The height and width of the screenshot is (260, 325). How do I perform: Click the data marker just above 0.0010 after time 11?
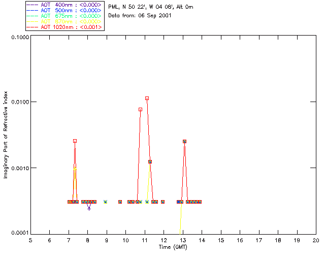click(150, 161)
